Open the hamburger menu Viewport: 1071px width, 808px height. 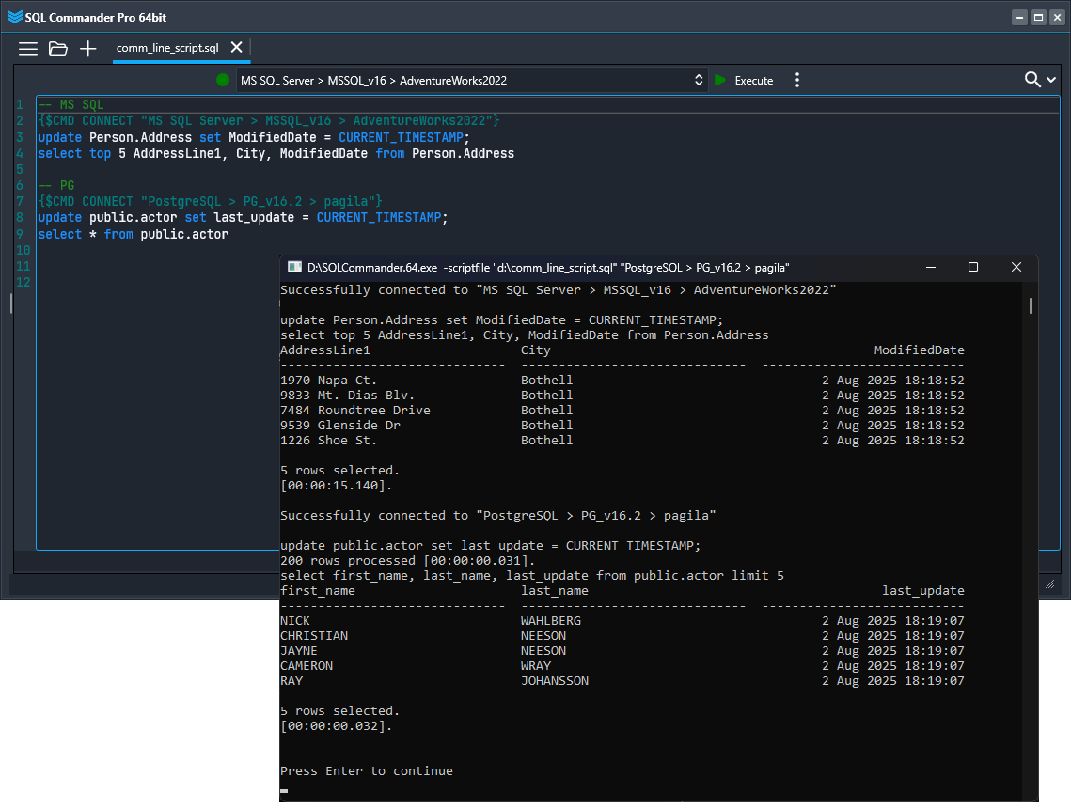(x=28, y=49)
